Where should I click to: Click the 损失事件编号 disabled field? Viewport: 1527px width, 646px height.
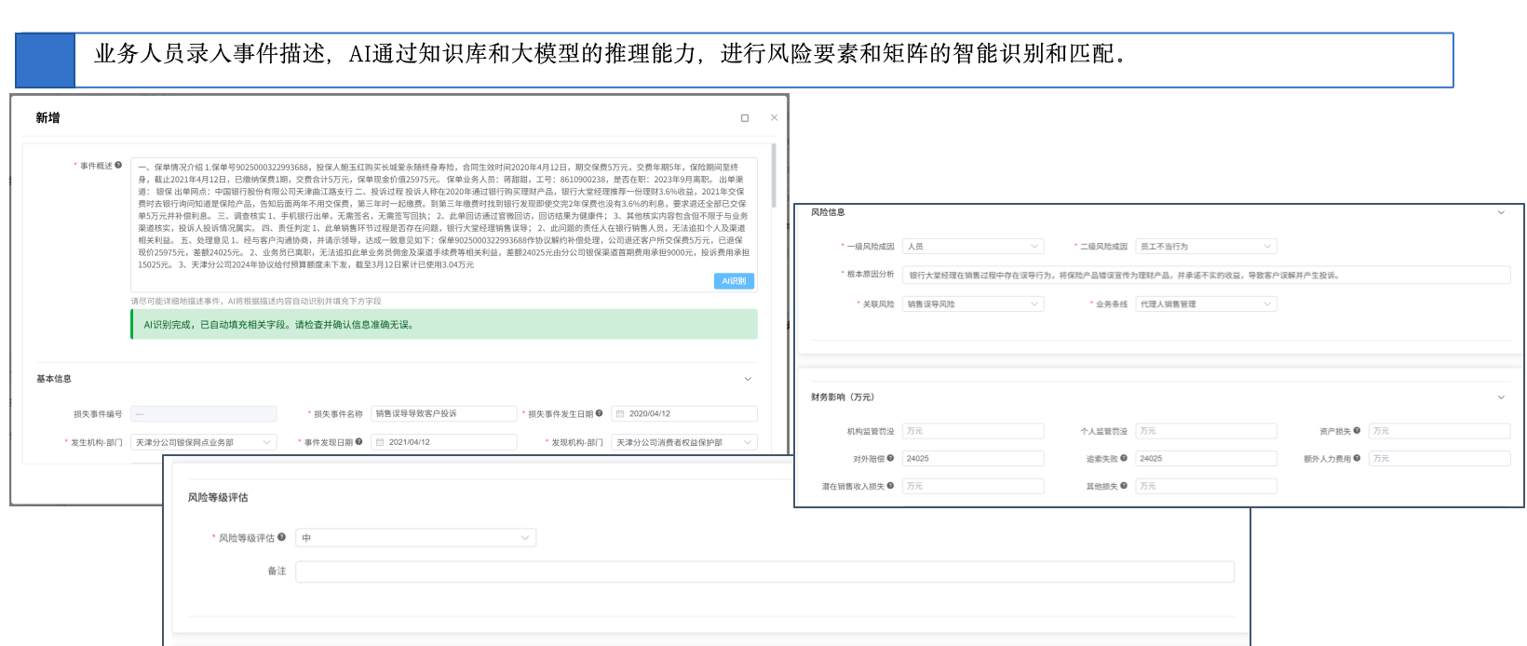(203, 414)
